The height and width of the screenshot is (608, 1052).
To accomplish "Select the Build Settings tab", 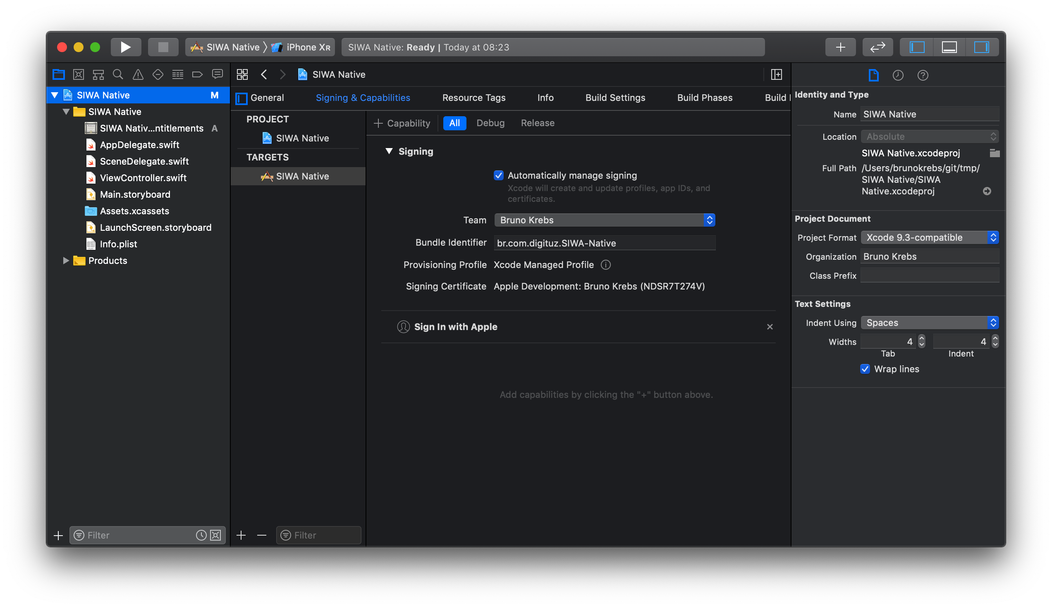I will coord(615,98).
